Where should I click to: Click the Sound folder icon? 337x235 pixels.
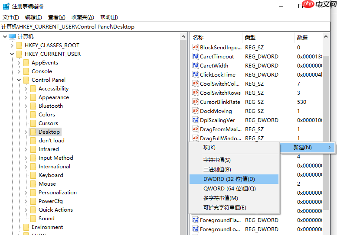coord(33,219)
